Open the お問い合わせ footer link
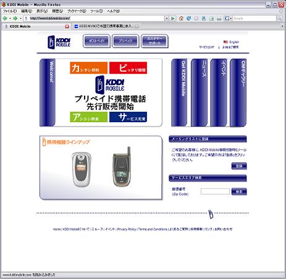286x279 pixels. (x=224, y=229)
